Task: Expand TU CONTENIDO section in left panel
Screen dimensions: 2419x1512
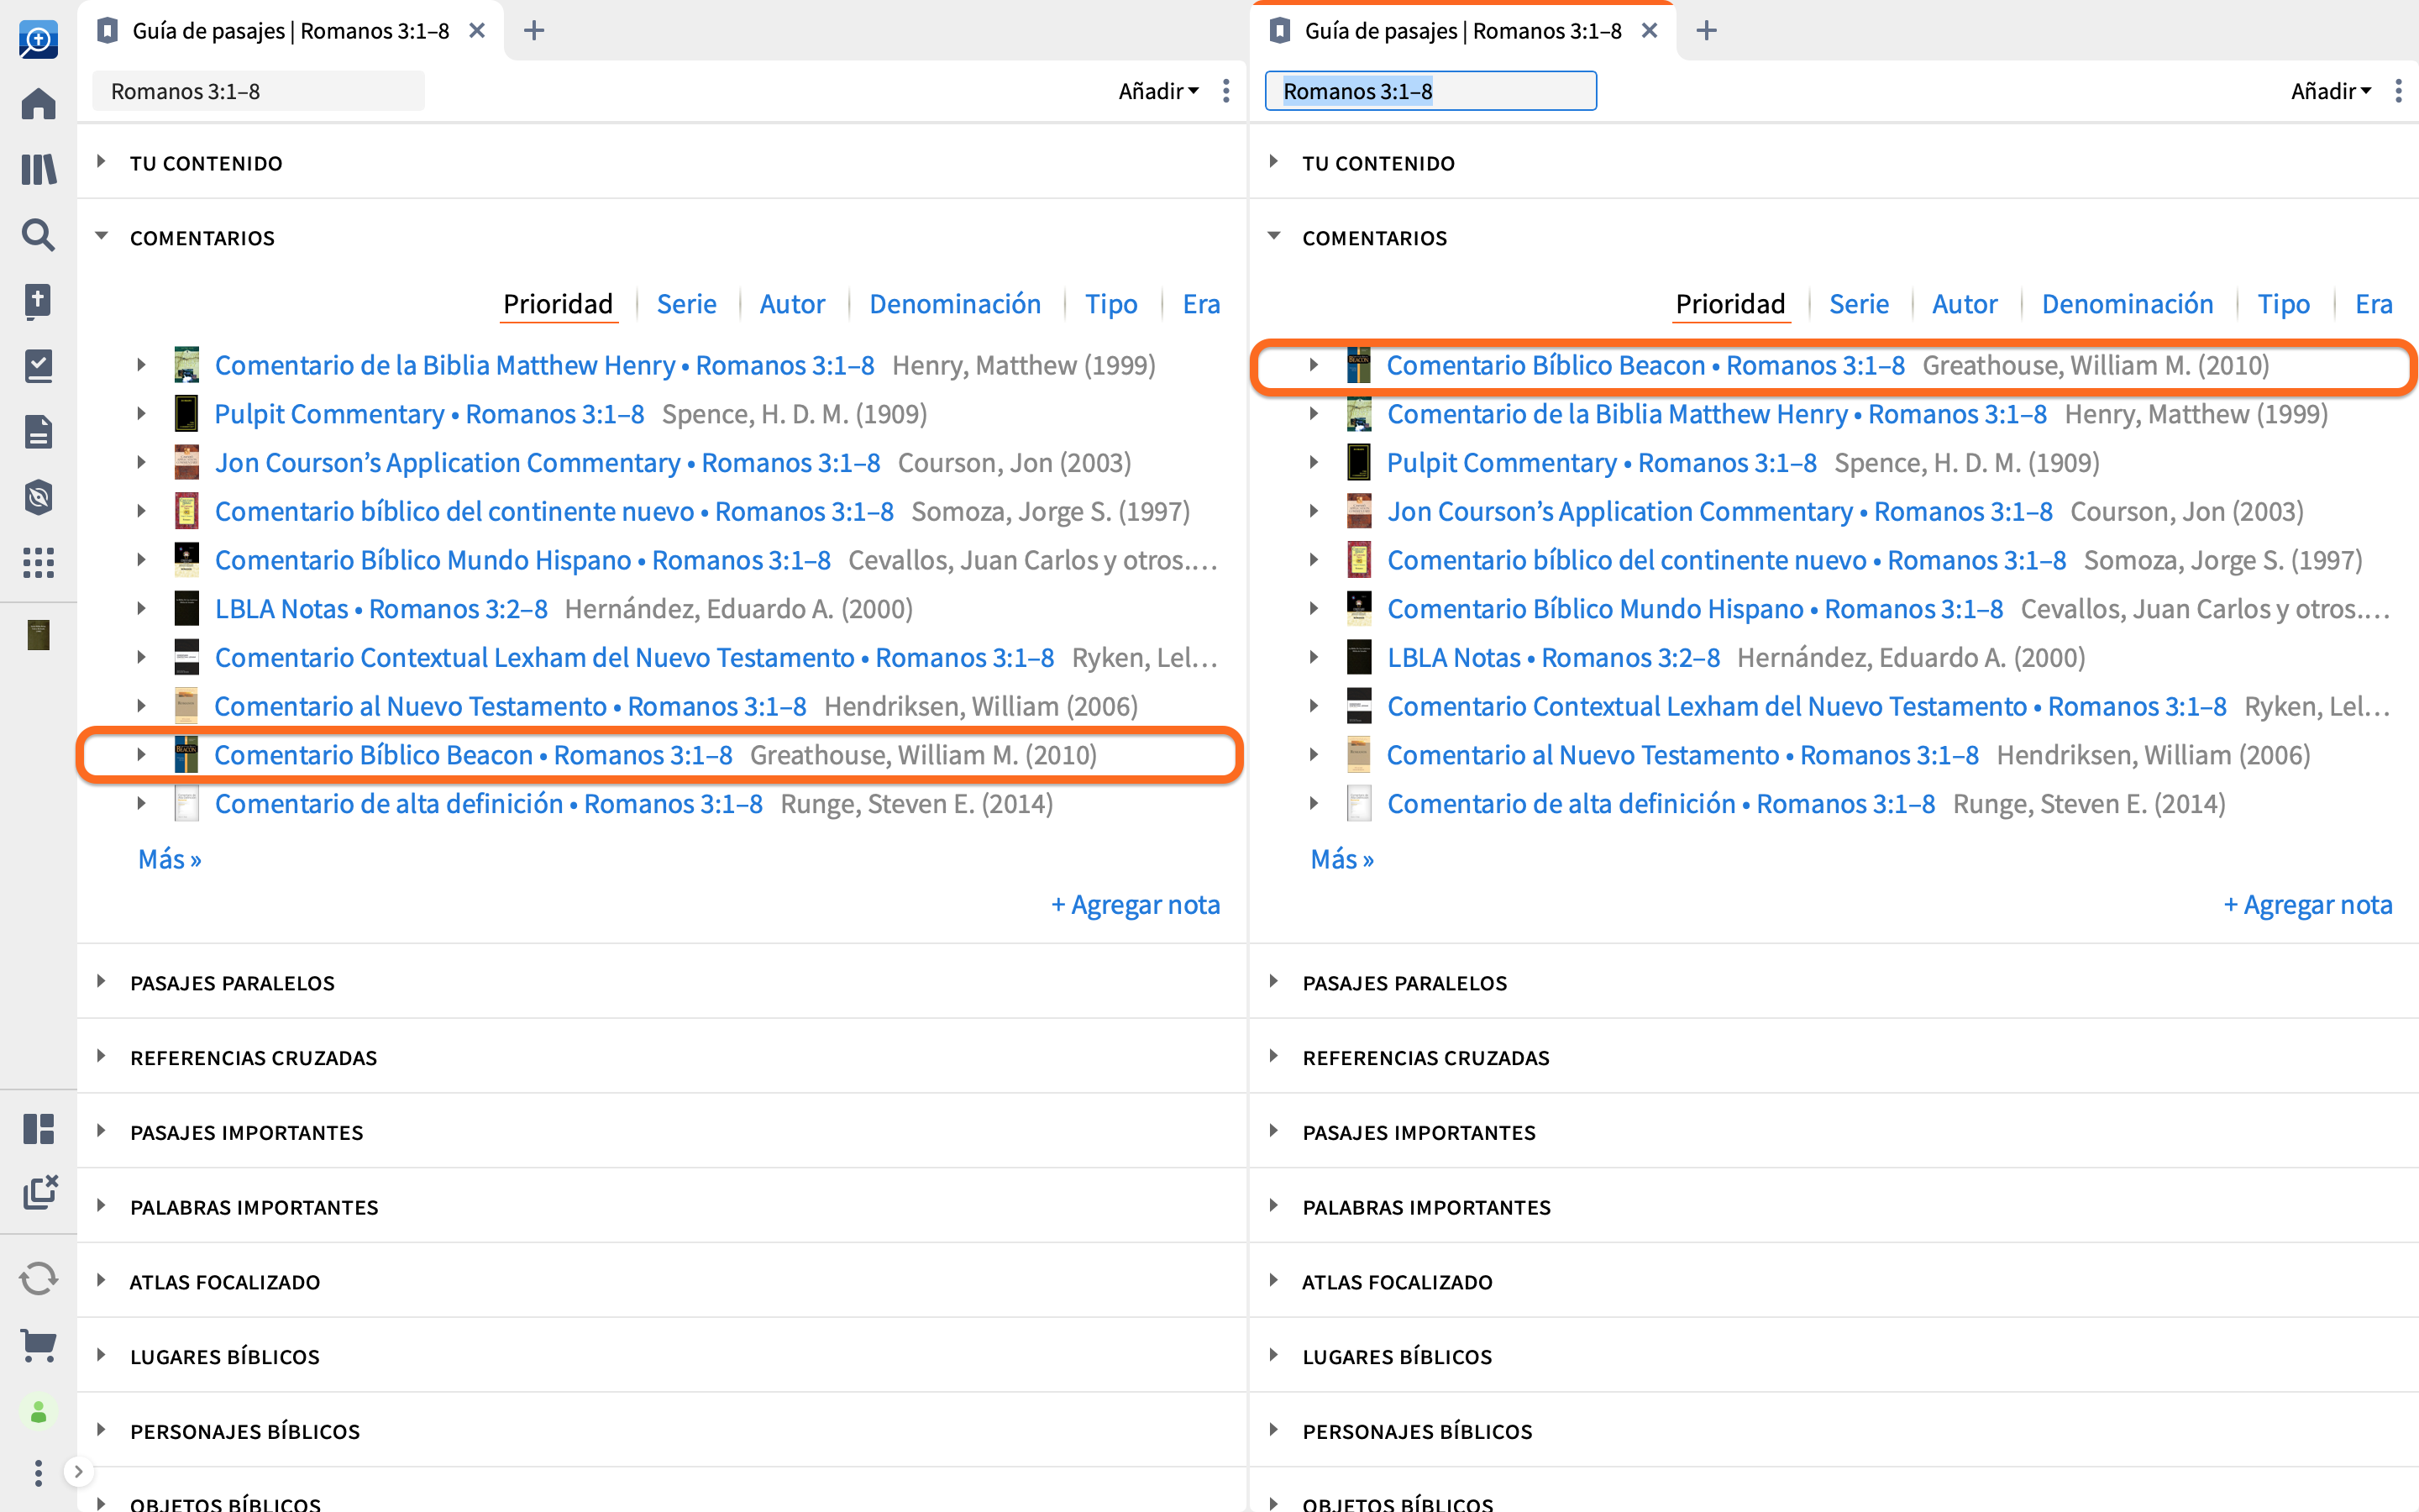Action: tap(101, 162)
